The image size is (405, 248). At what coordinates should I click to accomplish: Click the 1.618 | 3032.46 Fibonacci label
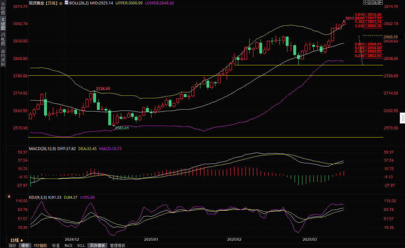tap(368, 14)
